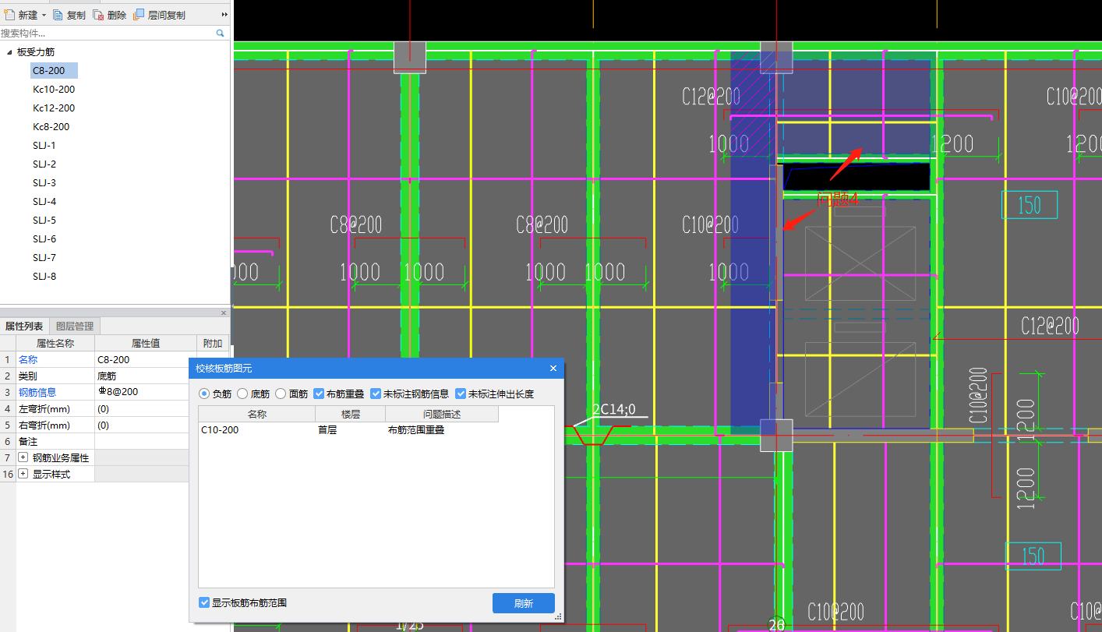
Task: Click the 新建 (New) component icon
Action: [x=9, y=15]
